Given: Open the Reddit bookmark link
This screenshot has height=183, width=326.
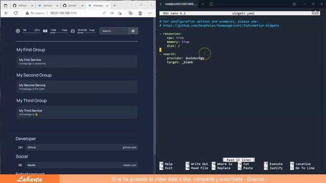Looking at the screenshot, I should (81, 165).
